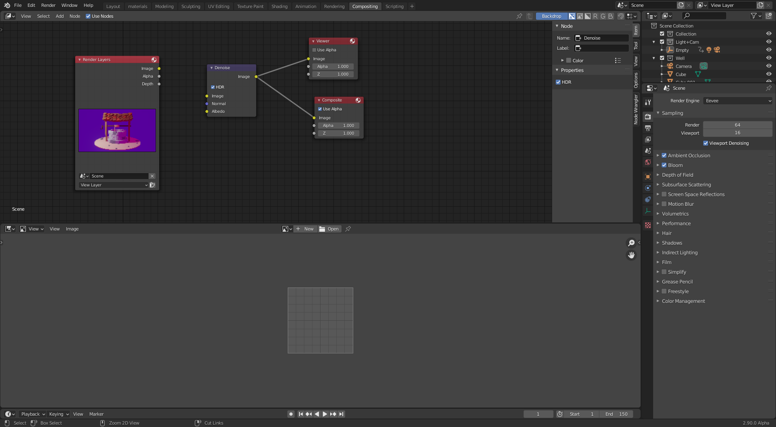
Task: Hide the Light+Cam collection with eye icon
Action: 769,42
